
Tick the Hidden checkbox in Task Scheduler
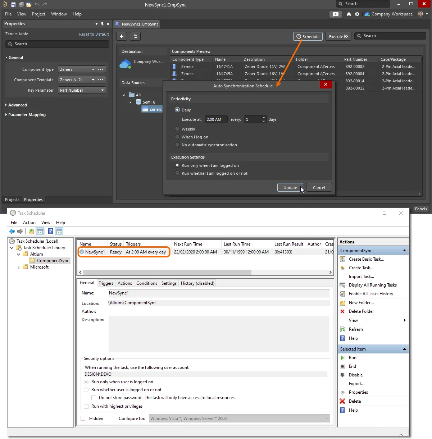tap(83, 419)
